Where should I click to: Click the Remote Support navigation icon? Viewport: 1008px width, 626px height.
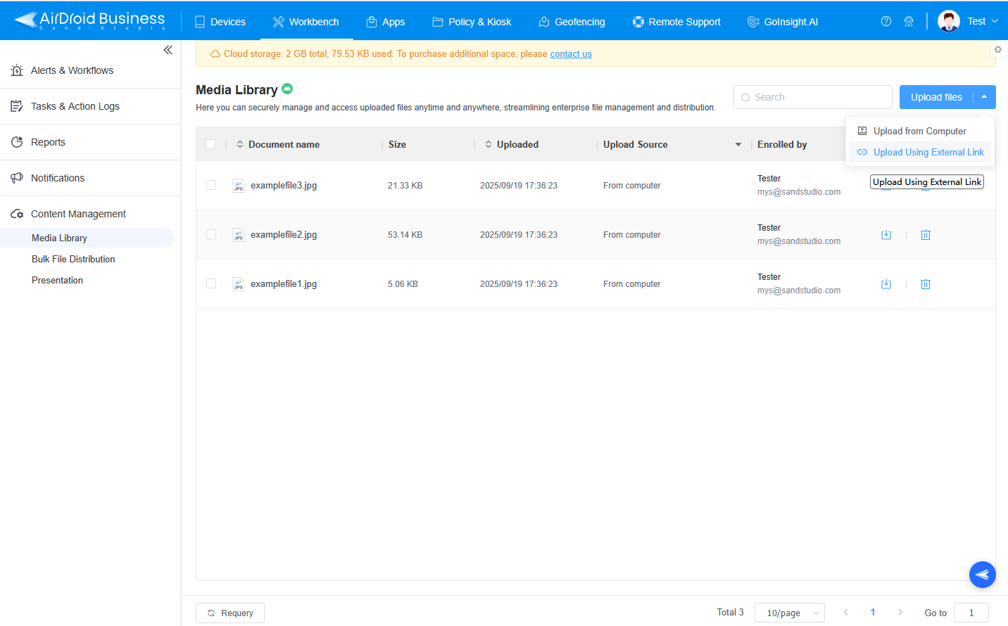[x=638, y=21]
